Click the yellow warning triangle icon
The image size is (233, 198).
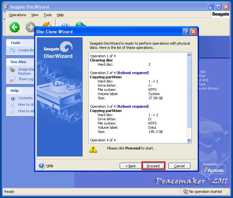tap(93, 149)
